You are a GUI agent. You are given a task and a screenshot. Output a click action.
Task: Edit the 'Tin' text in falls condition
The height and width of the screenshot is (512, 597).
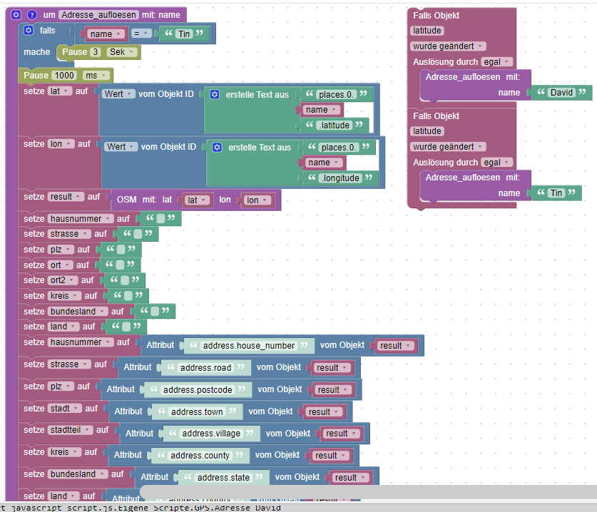coord(184,34)
